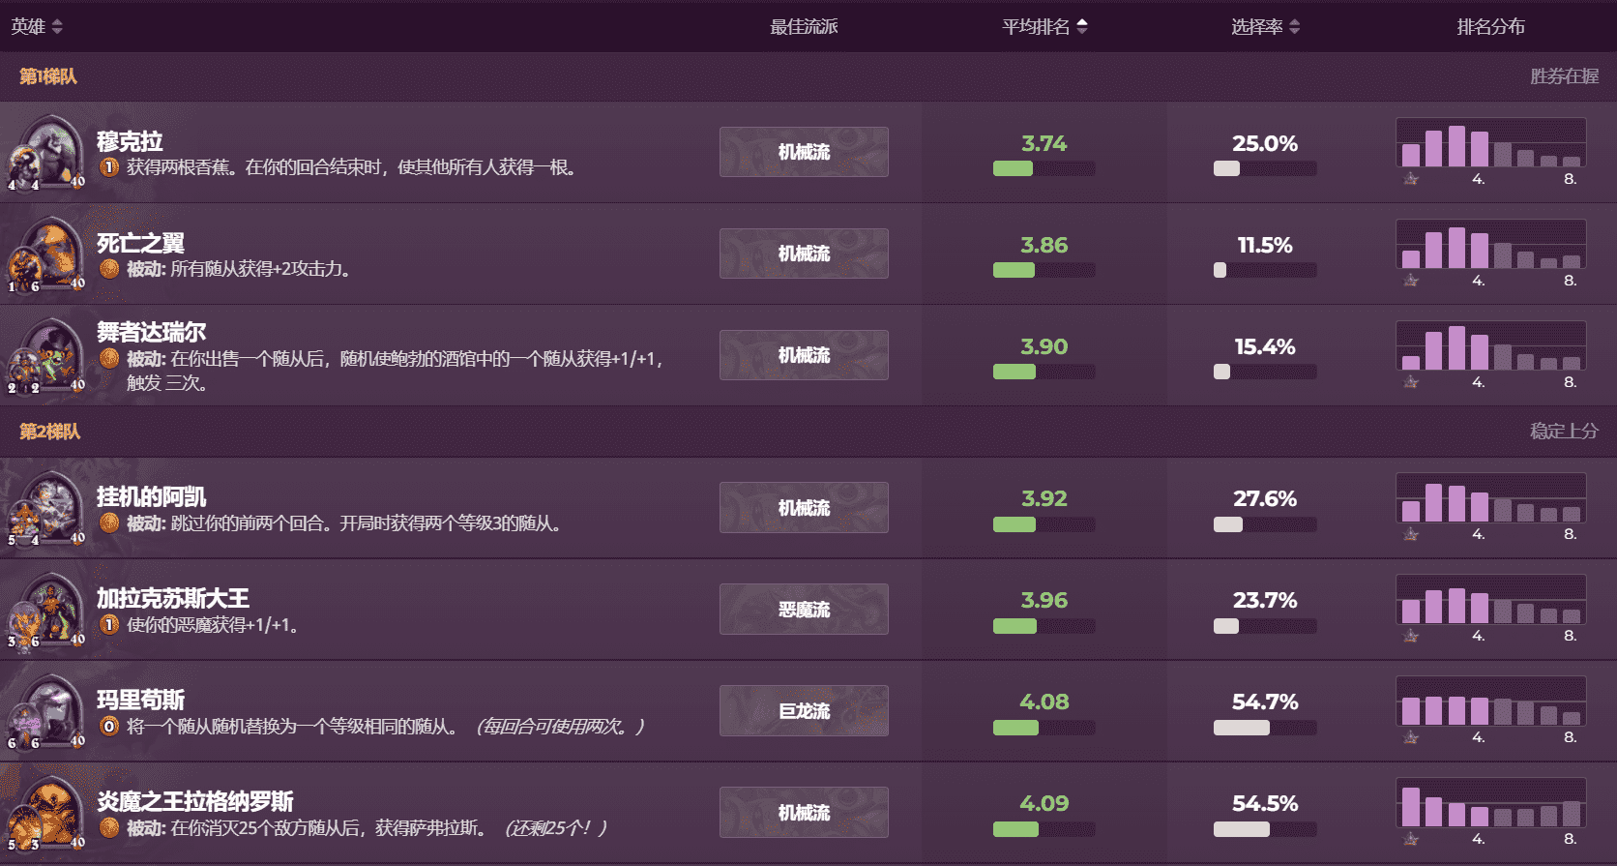Screen dimensions: 1617x866
Task: Click pick rate value 54.7%
Action: pyautogui.click(x=1264, y=702)
